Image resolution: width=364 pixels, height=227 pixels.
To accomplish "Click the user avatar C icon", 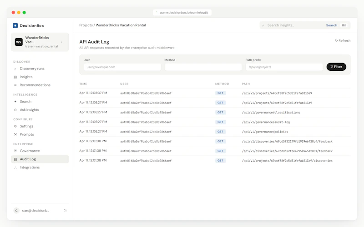I will point(16,211).
